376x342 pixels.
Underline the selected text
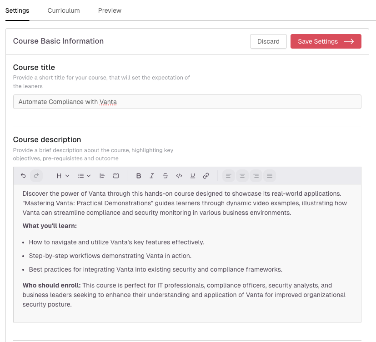tap(193, 176)
